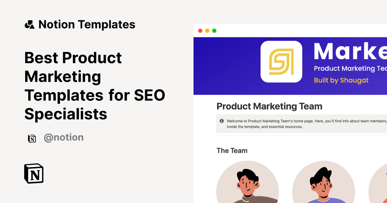
Task: Click the small Notion icon beside @notion
Action: 32,138
